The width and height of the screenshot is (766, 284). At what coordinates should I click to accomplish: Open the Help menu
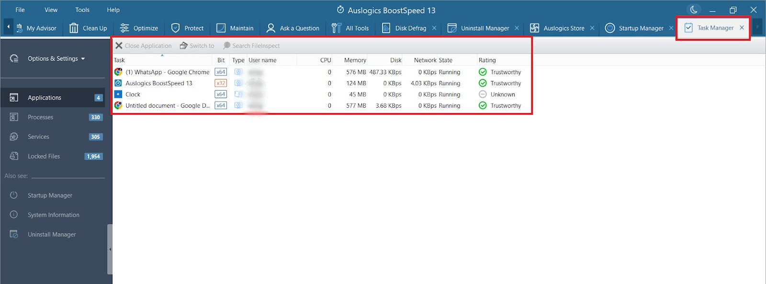coord(113,10)
